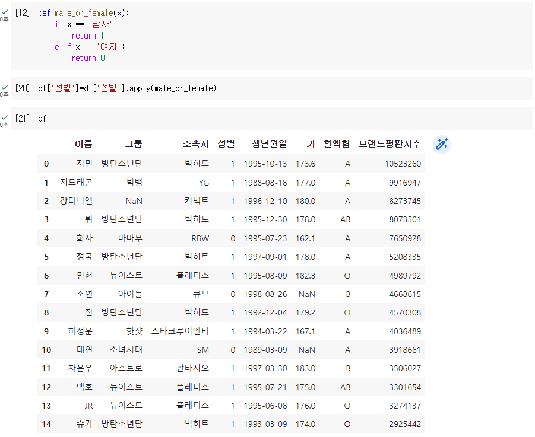Click the df['성별'] apply code line
535x437 pixels.
pos(127,88)
